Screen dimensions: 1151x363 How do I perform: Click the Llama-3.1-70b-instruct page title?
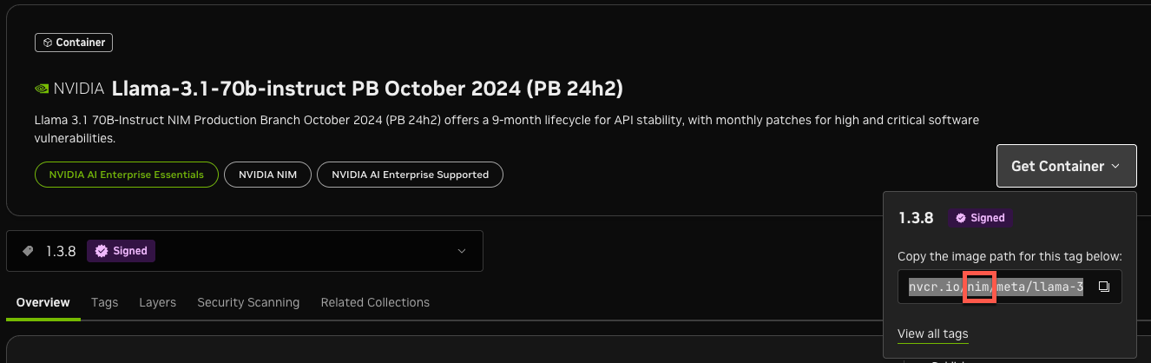(367, 89)
